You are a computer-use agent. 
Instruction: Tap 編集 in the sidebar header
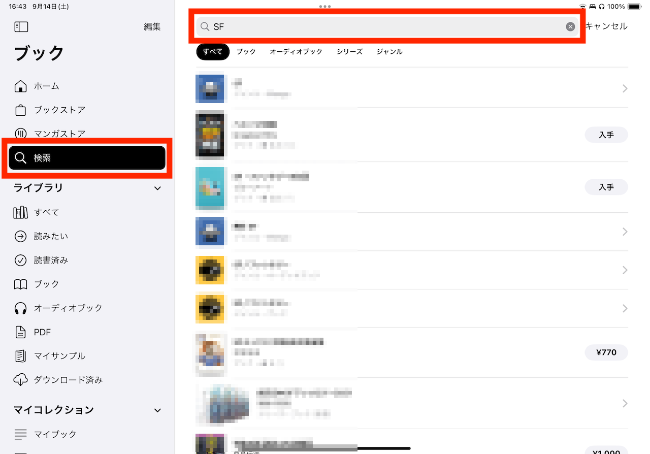coord(152,27)
